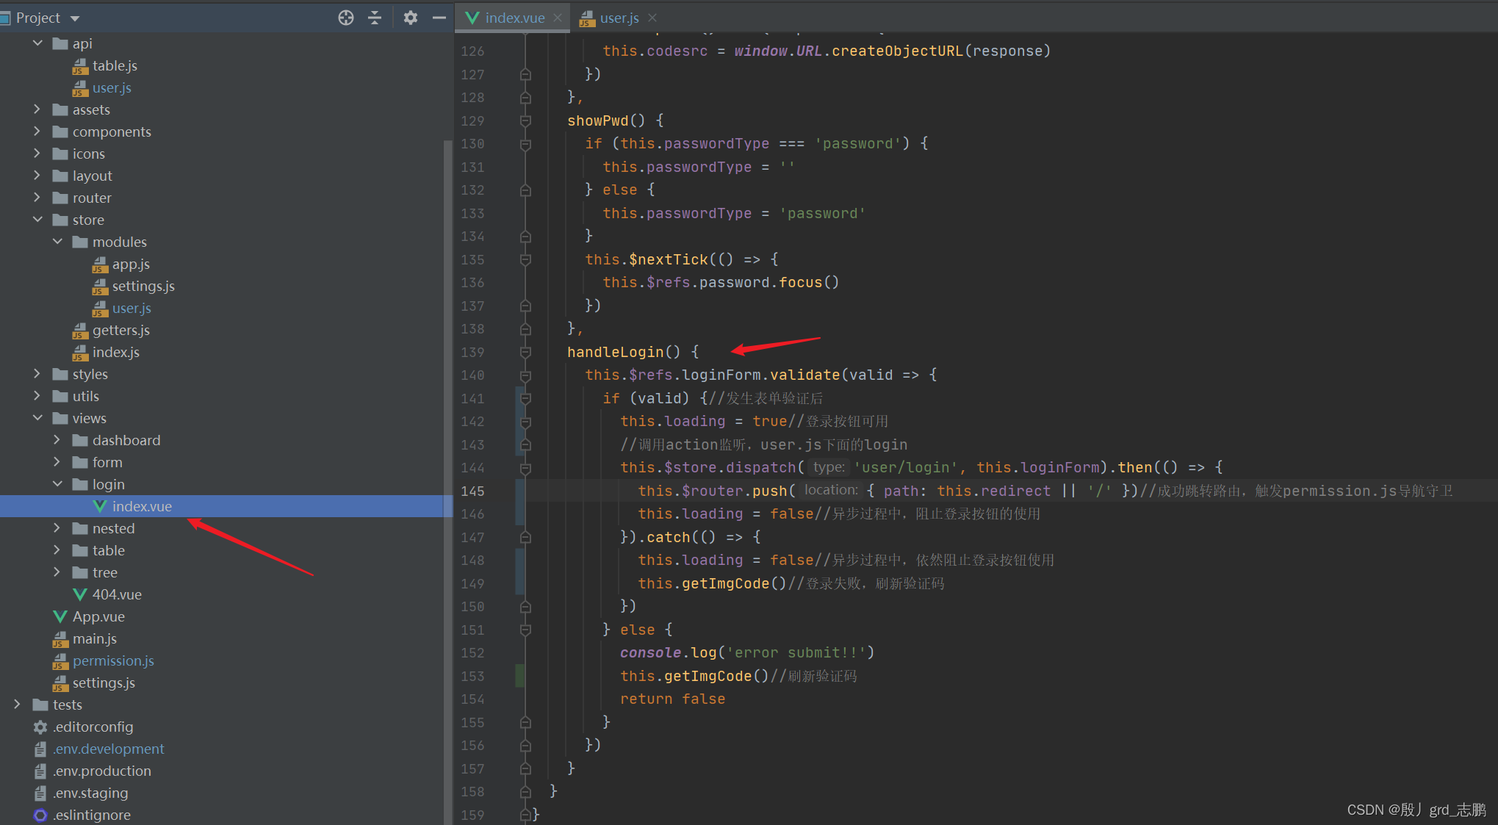The width and height of the screenshot is (1498, 825).
Task: Expand the components folder
Action: click(x=37, y=132)
